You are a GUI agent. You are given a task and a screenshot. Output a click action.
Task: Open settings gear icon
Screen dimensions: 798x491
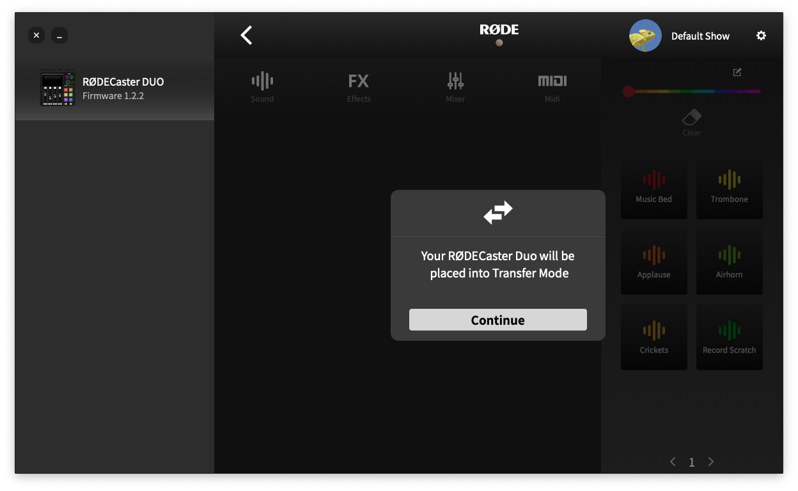[761, 36]
